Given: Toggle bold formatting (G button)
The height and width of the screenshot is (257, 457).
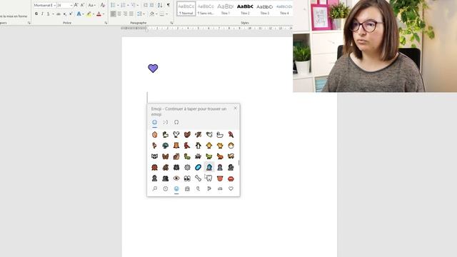Looking at the screenshot, I should [36, 14].
